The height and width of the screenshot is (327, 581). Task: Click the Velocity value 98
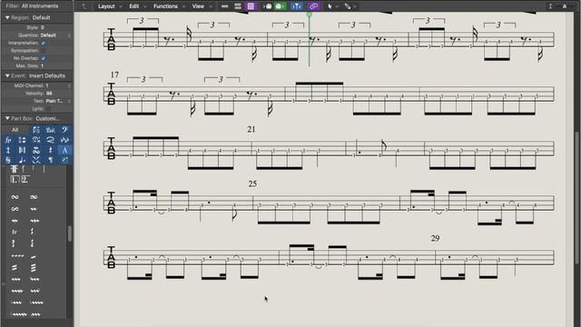pyautogui.click(x=49, y=94)
